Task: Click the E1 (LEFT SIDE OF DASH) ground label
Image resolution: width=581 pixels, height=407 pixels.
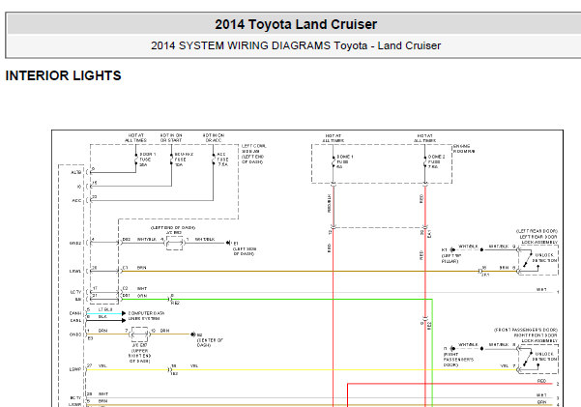Action: point(245,249)
